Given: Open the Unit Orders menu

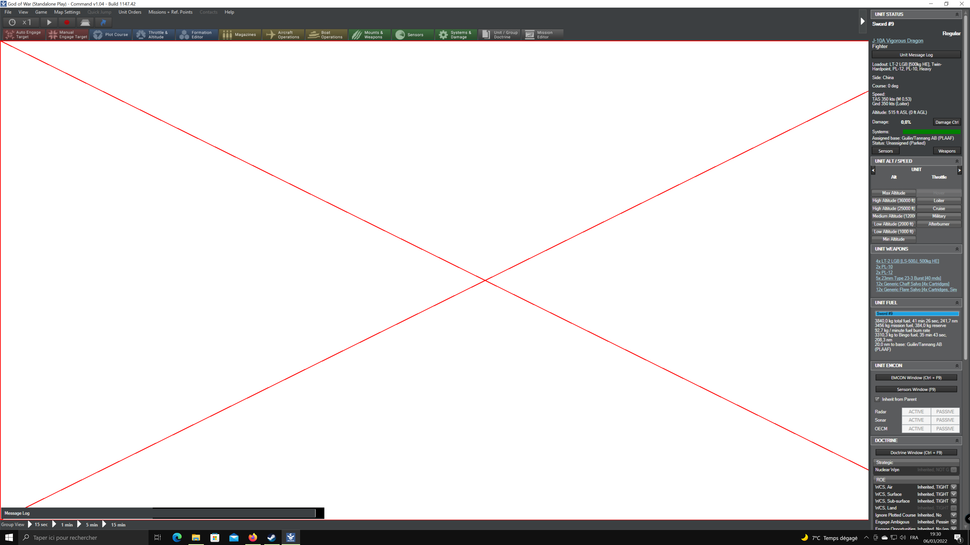Looking at the screenshot, I should pyautogui.click(x=130, y=12).
